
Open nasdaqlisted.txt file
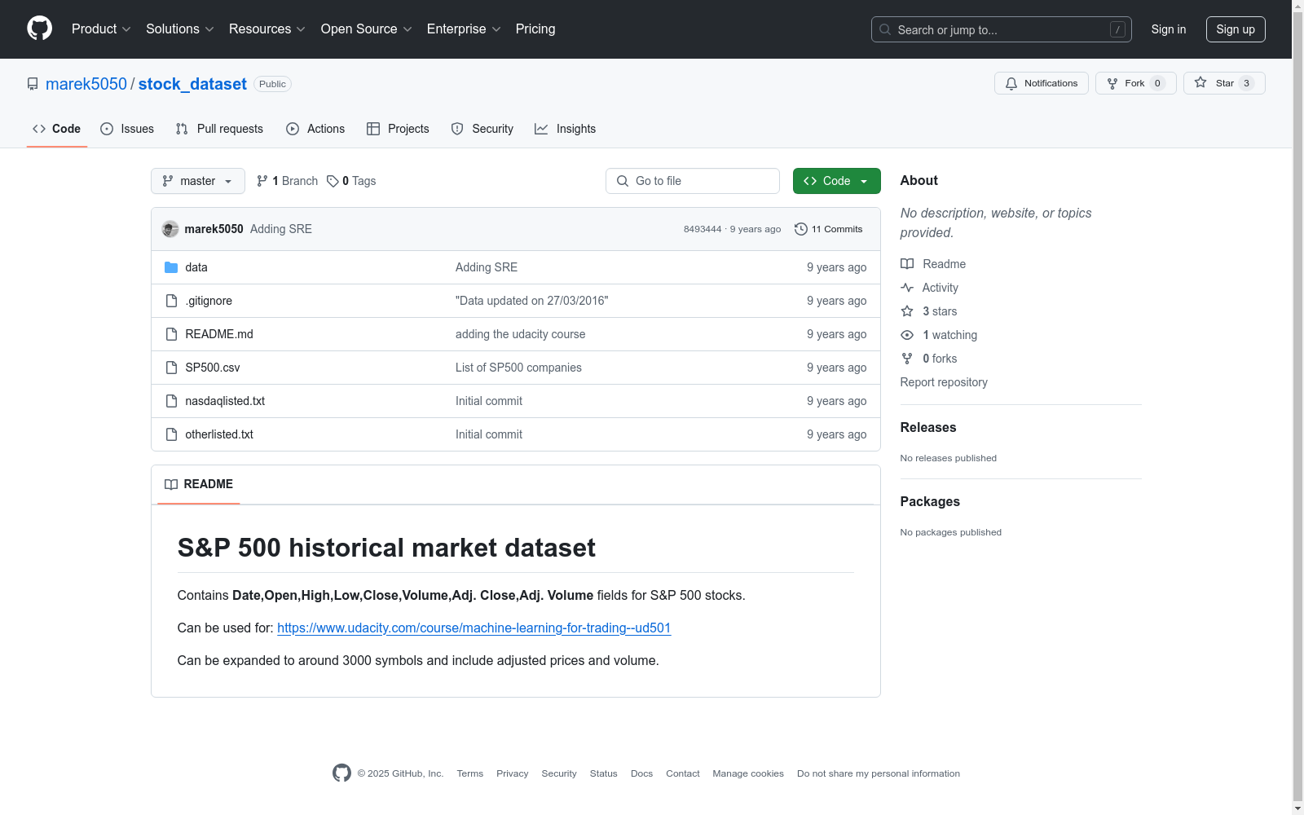click(225, 401)
